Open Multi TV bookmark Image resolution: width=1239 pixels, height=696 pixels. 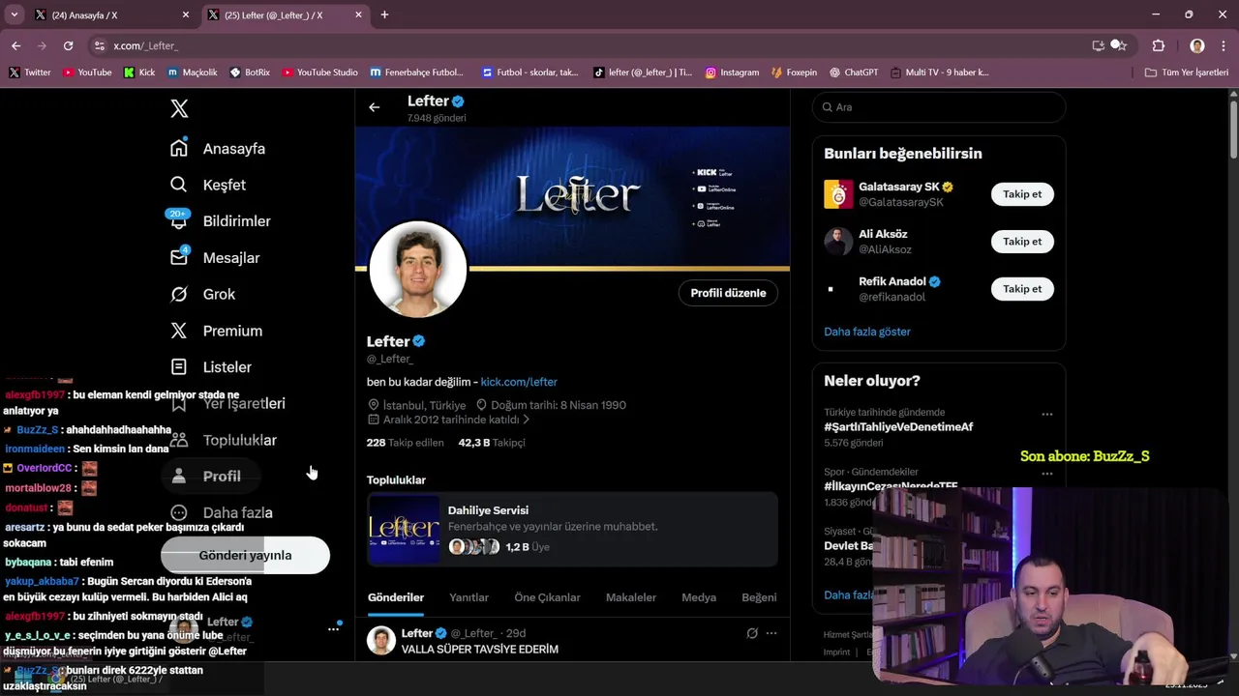click(x=939, y=72)
